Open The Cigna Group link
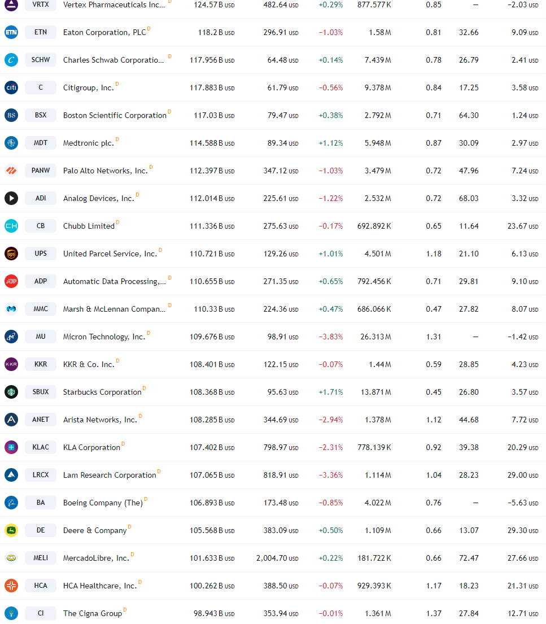The height and width of the screenshot is (624, 546). [93, 614]
